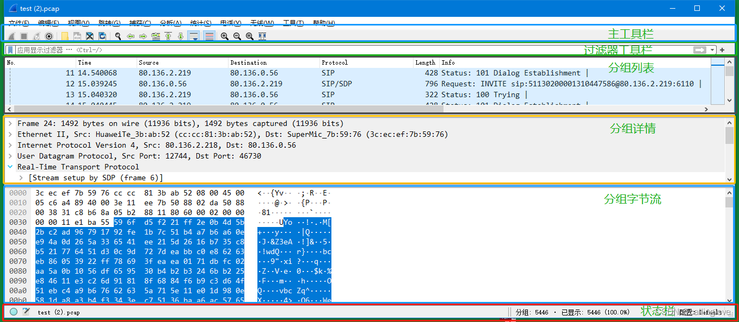
Task: Save the capture file icon
Action: 77,36
